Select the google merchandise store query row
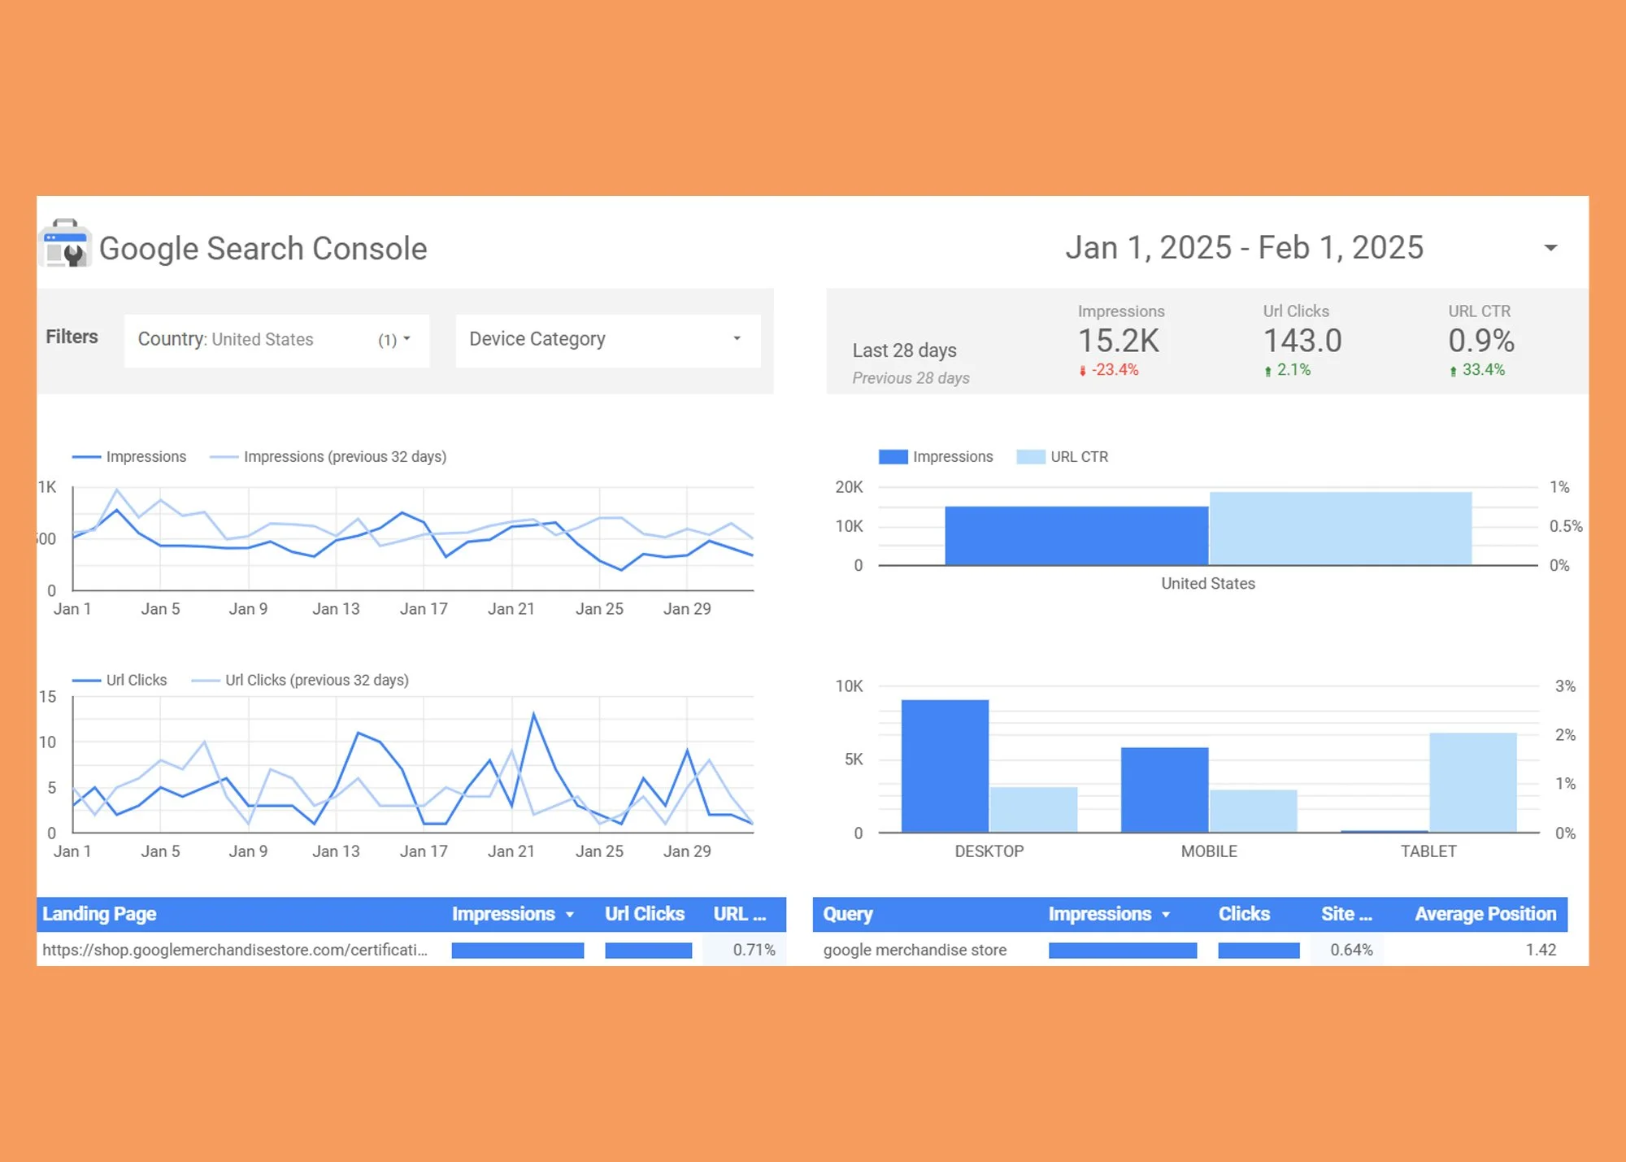The width and height of the screenshot is (1626, 1162). tap(1190, 950)
